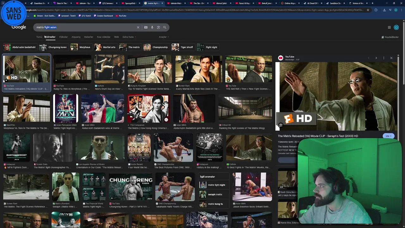Switch to Videolar tab

pos(63,37)
